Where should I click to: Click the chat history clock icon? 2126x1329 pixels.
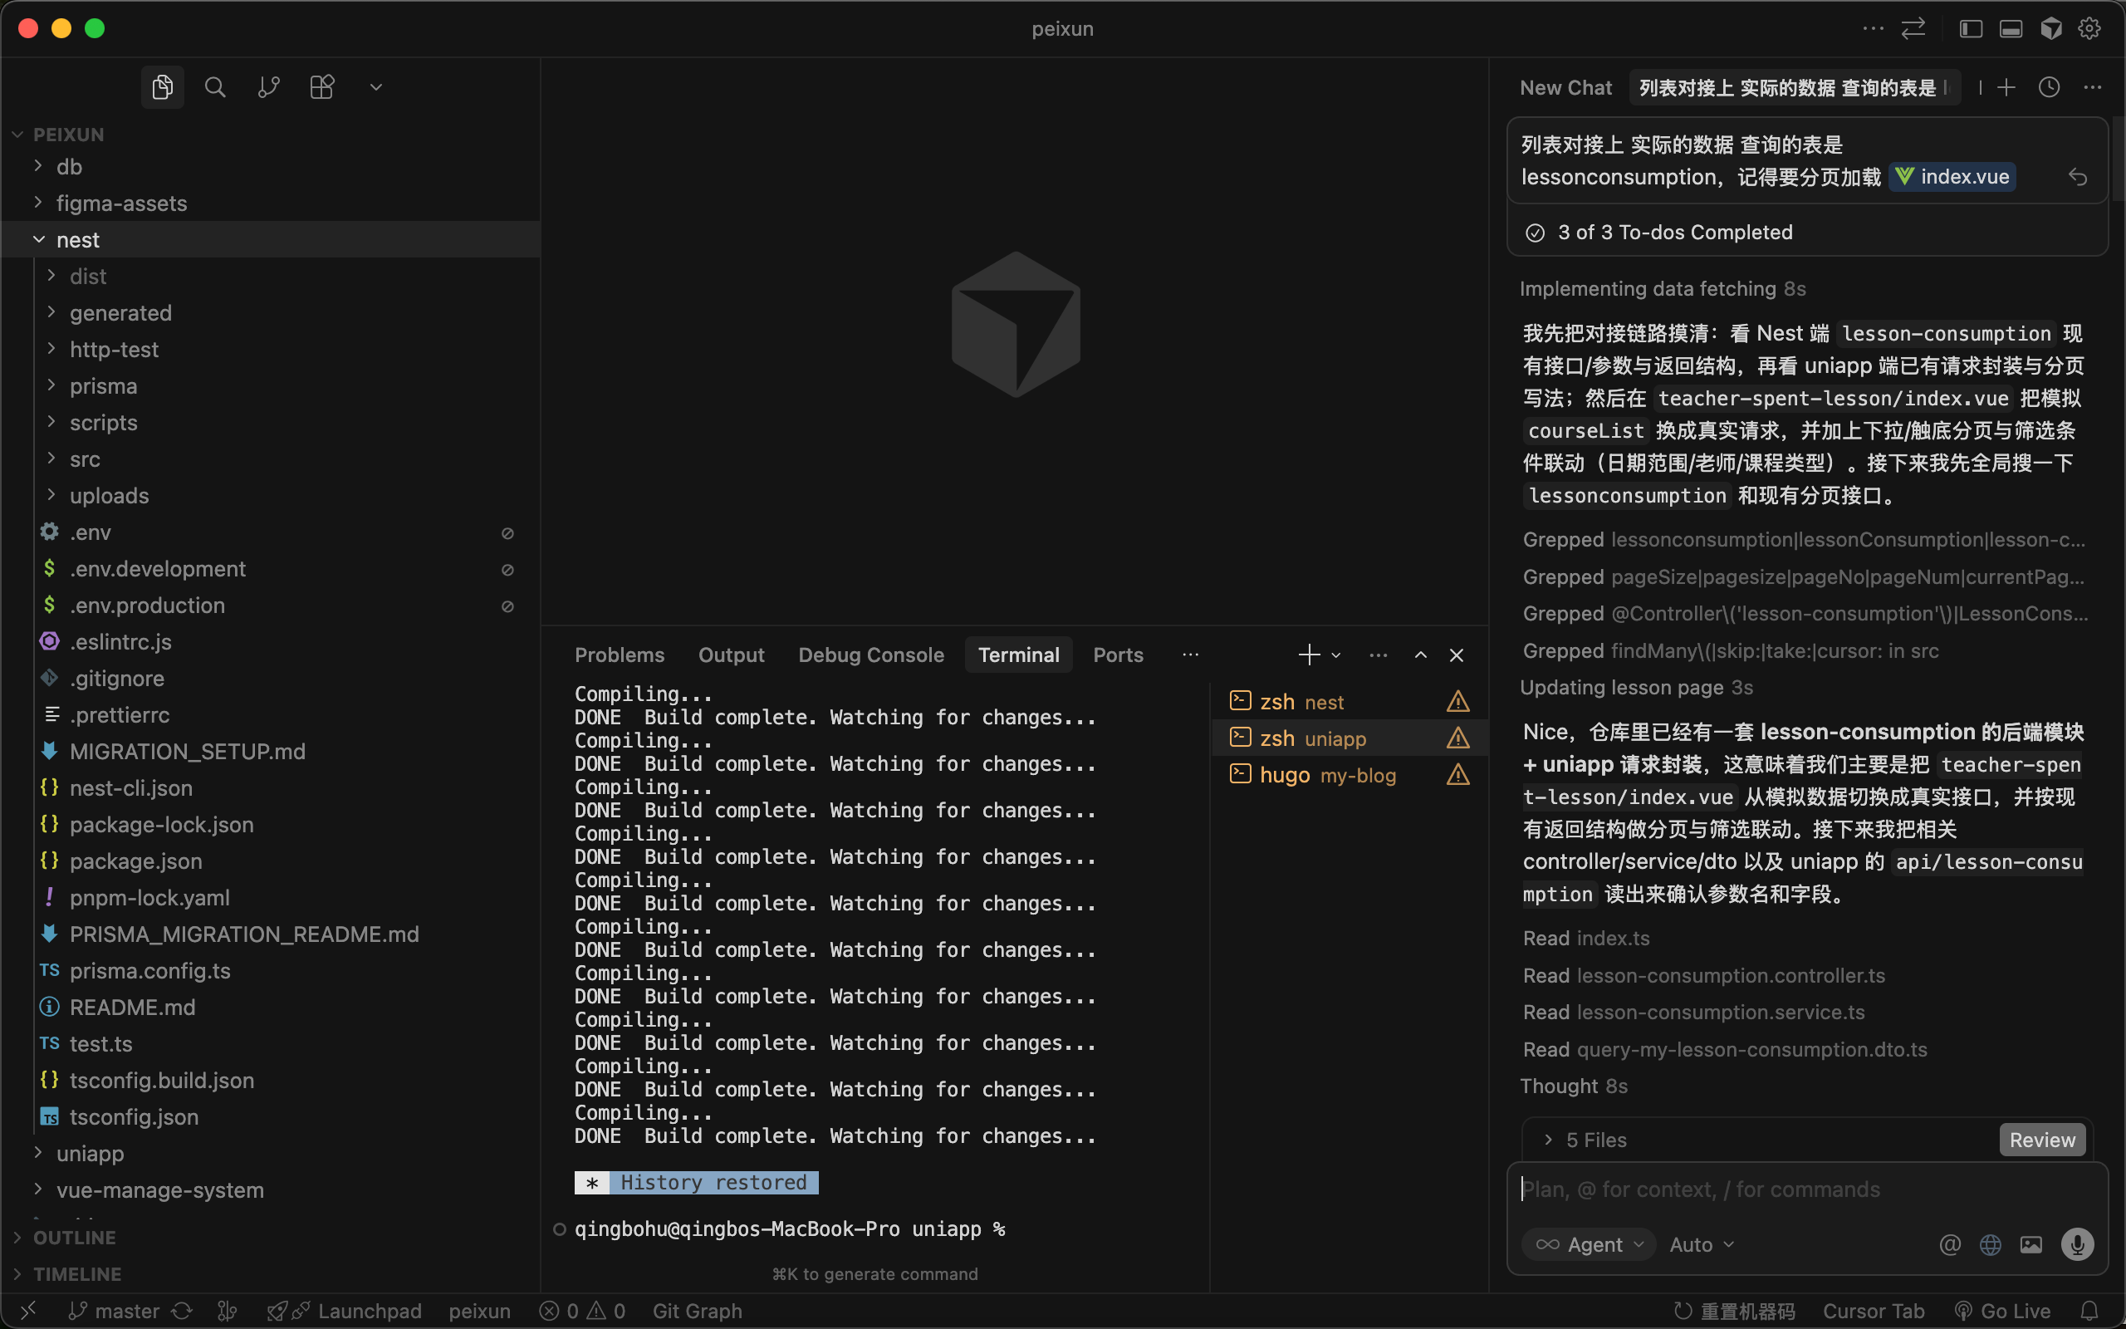[x=2049, y=87]
